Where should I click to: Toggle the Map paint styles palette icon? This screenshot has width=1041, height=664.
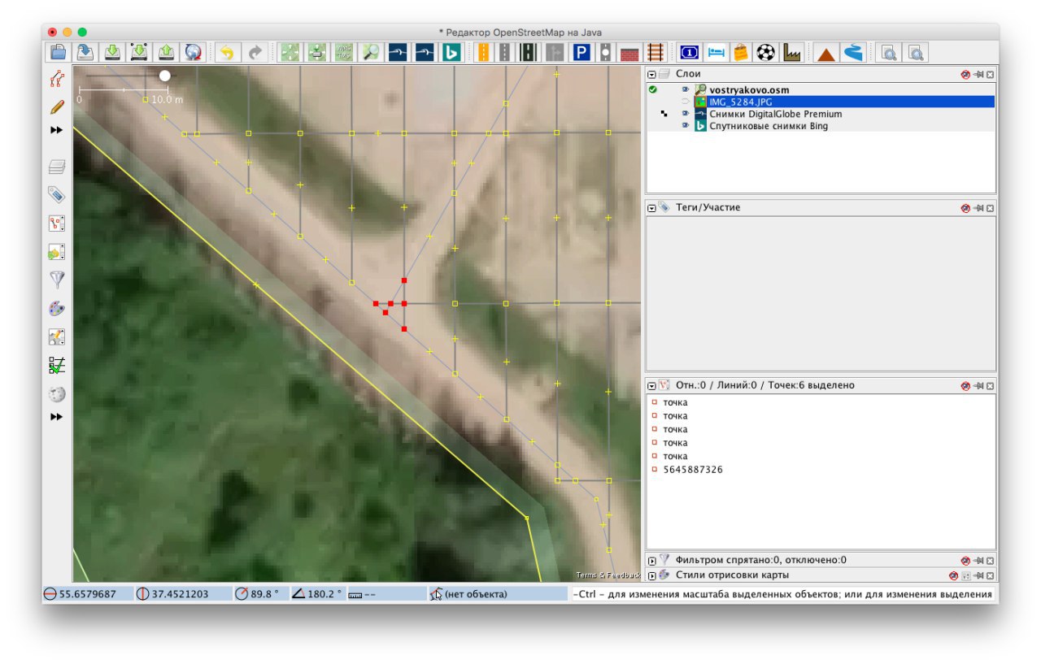(56, 309)
